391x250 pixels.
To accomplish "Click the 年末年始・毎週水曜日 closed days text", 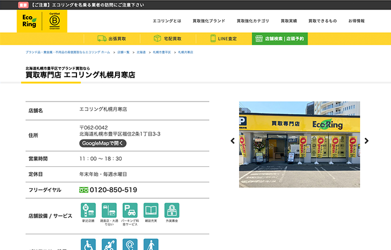I will pos(103,174).
